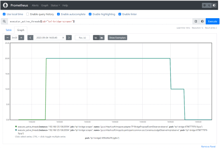Open the Graph navigation item
This screenshot has width=222, height=148.
click(x=45, y=5)
